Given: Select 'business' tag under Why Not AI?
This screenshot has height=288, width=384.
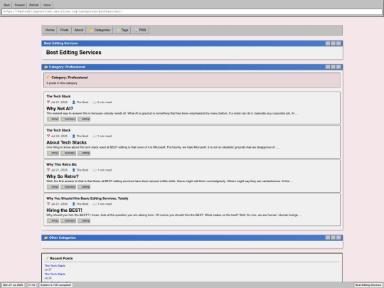Looking at the screenshot, I should tap(68, 119).
